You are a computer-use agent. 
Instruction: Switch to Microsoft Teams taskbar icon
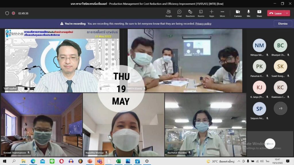pyautogui.click(x=99, y=161)
